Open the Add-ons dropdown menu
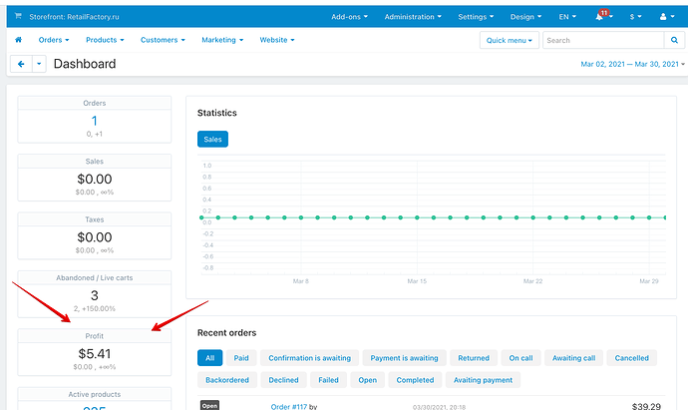Screen dimensions: 688x410 [x=349, y=17]
